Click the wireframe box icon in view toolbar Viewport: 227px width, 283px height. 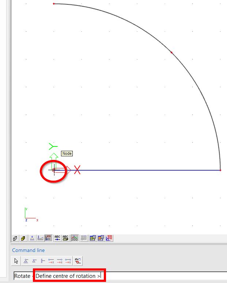point(15,238)
